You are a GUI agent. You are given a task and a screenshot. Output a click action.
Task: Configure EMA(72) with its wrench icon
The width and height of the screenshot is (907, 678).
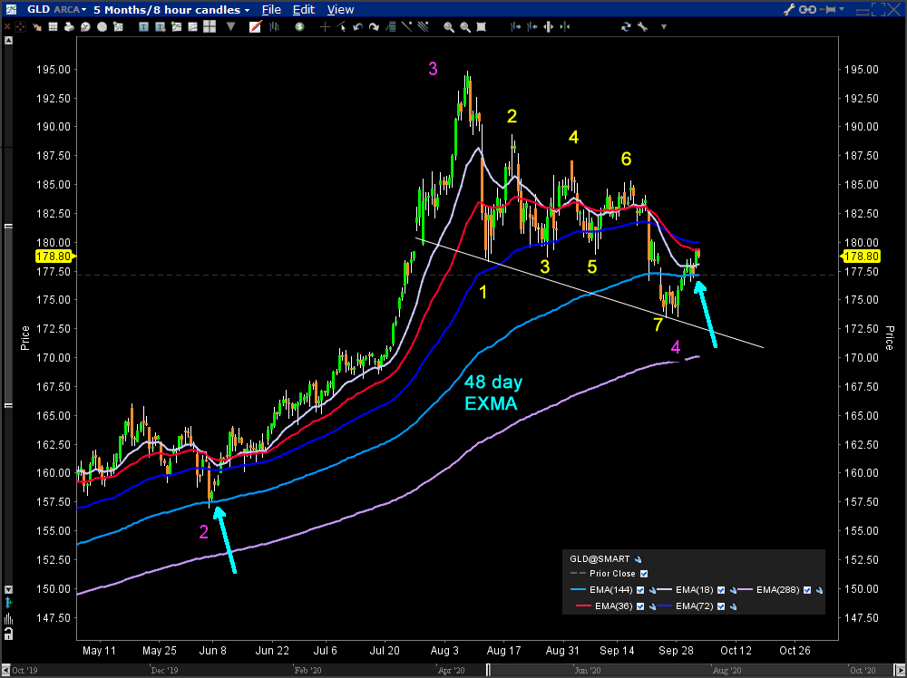(x=734, y=606)
